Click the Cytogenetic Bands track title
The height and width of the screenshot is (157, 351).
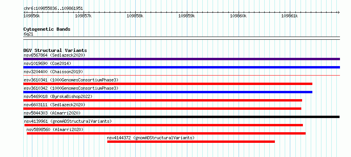(x=47, y=29)
